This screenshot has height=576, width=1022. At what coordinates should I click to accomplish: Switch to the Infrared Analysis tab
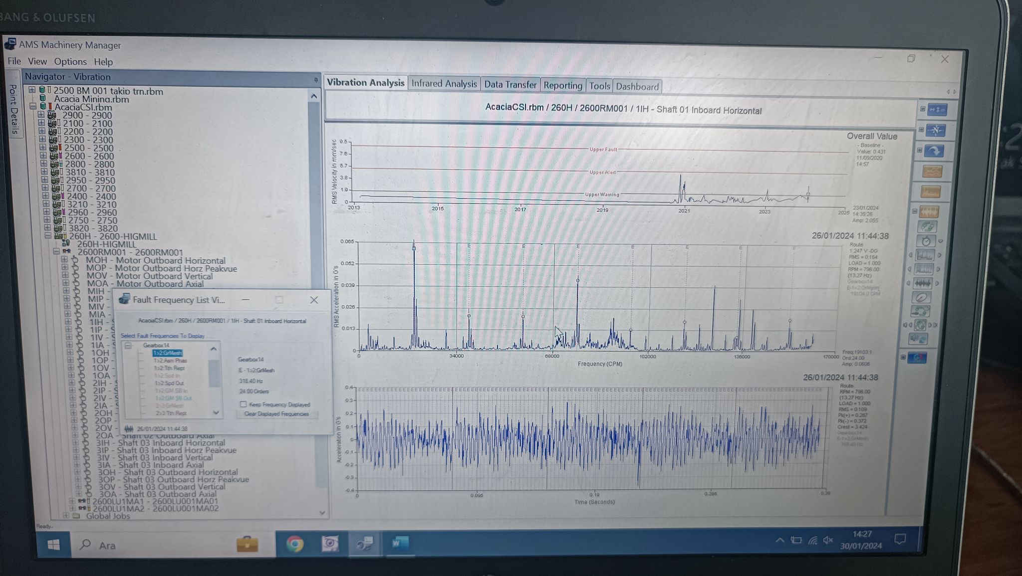pyautogui.click(x=444, y=84)
